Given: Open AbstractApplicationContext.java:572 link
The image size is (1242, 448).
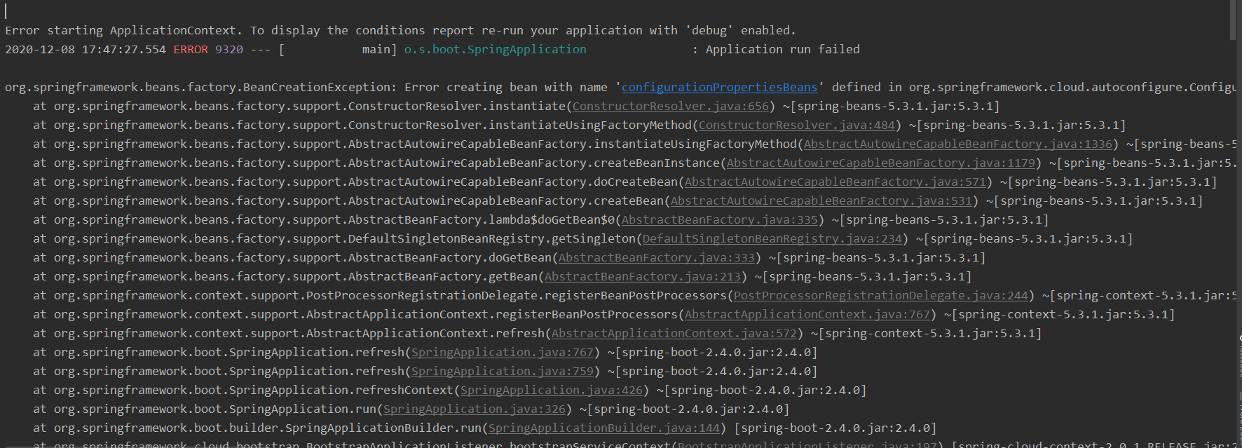Looking at the screenshot, I should coord(674,333).
